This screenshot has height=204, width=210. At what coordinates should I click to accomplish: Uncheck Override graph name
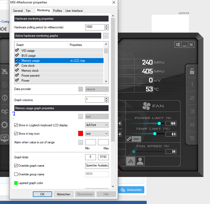point(16,166)
